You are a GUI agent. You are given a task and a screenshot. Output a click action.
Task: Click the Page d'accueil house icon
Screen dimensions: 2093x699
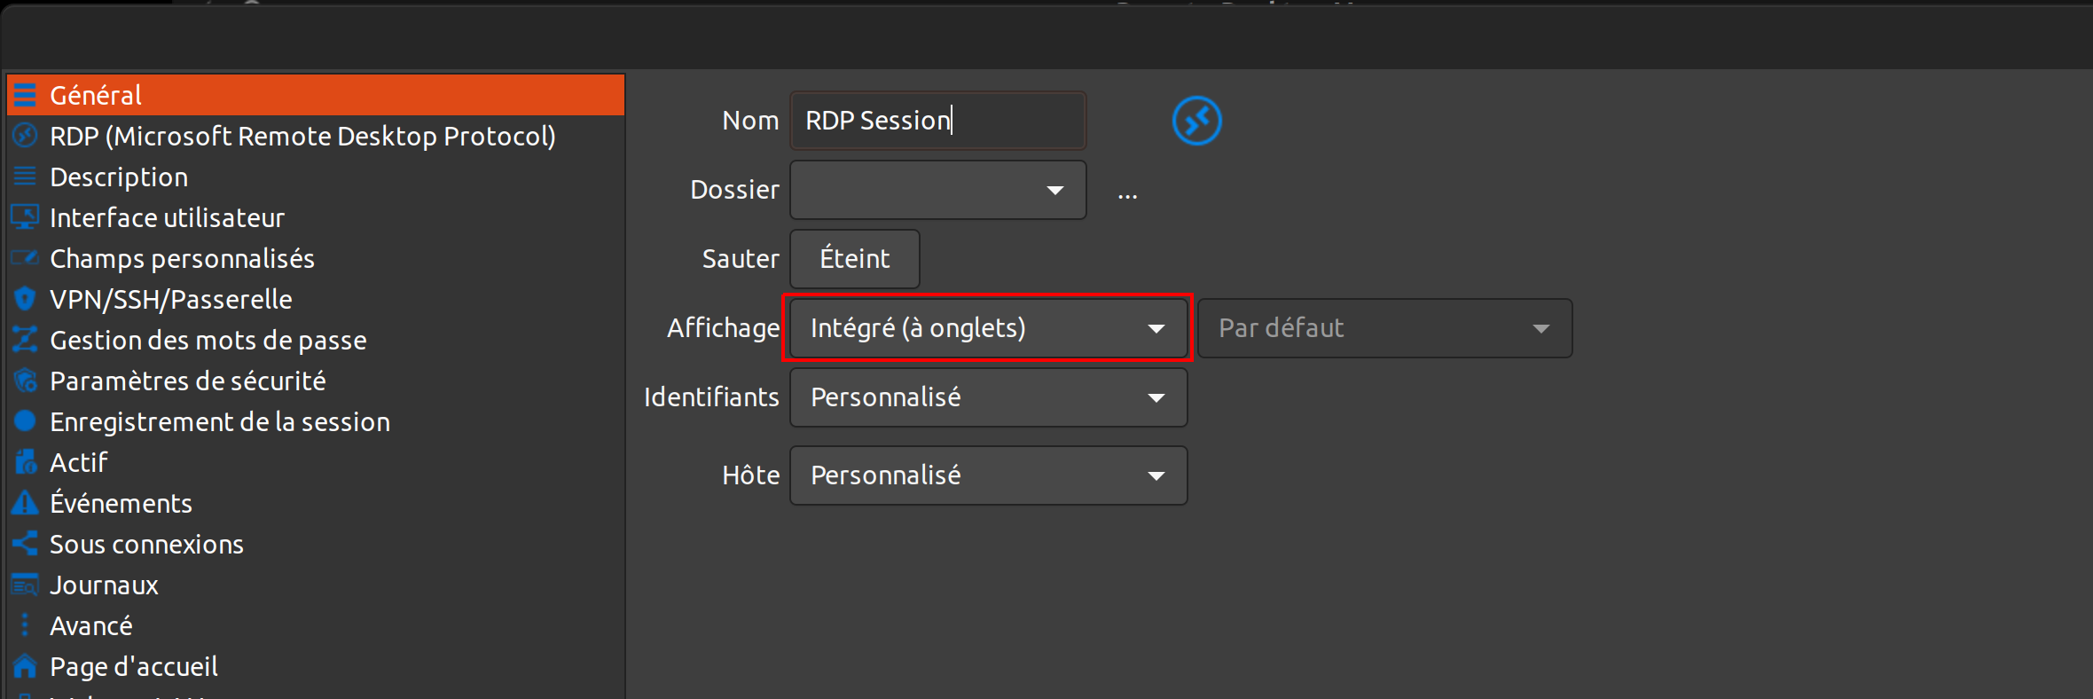pos(25,666)
